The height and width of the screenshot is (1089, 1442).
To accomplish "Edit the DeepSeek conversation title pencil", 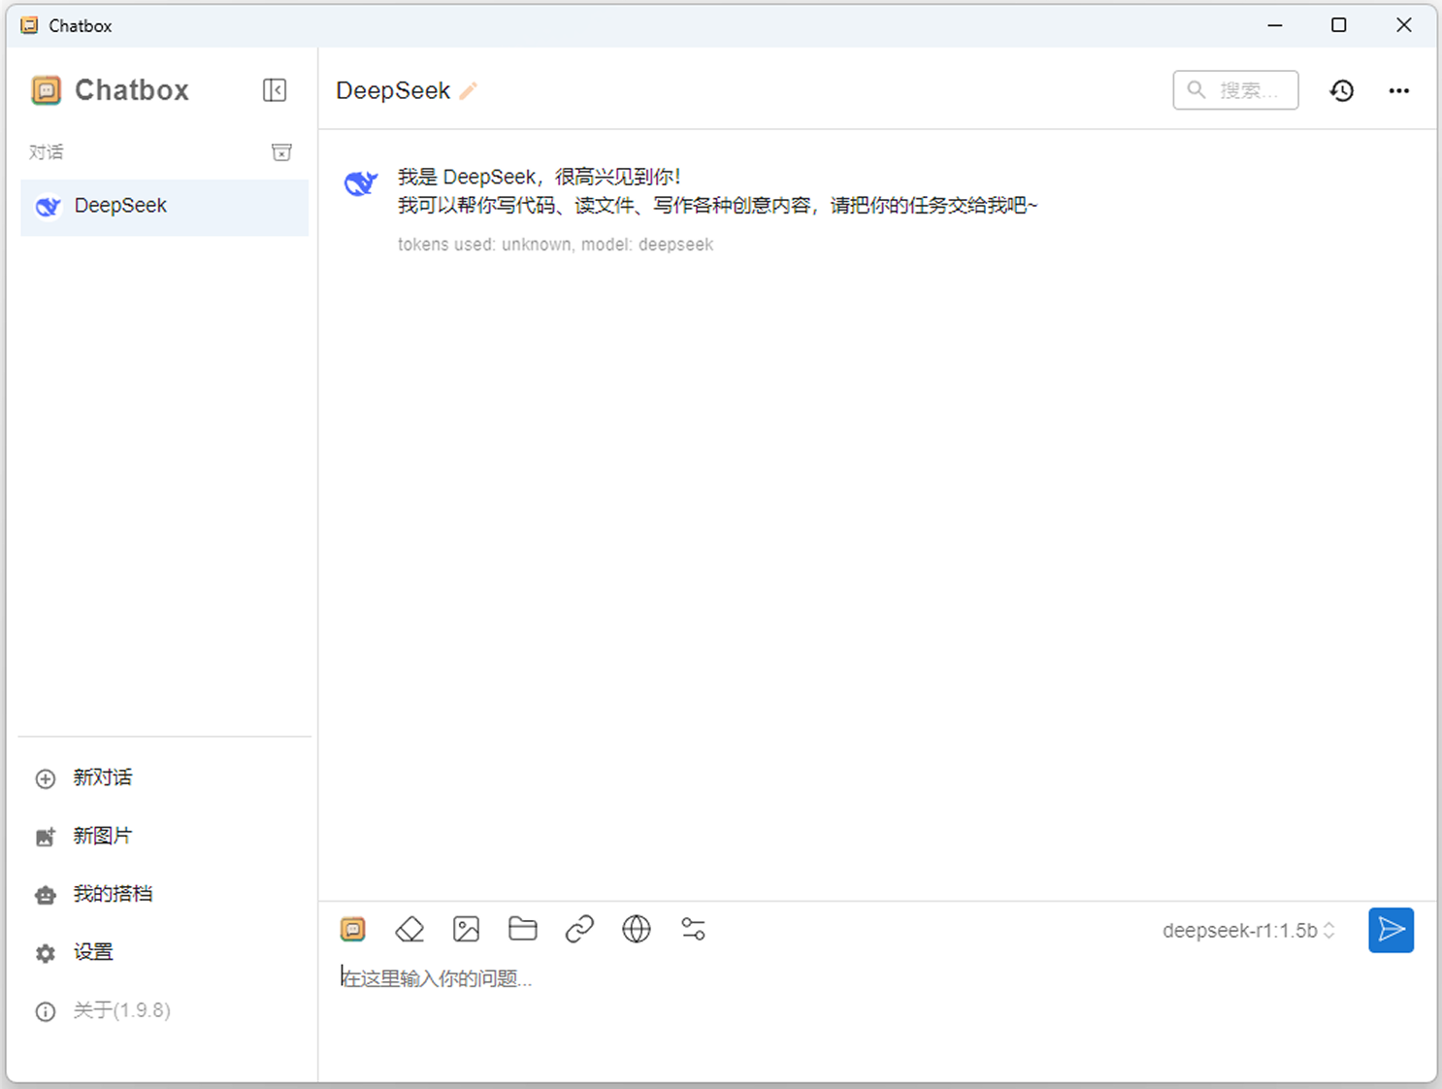I will pos(469,91).
